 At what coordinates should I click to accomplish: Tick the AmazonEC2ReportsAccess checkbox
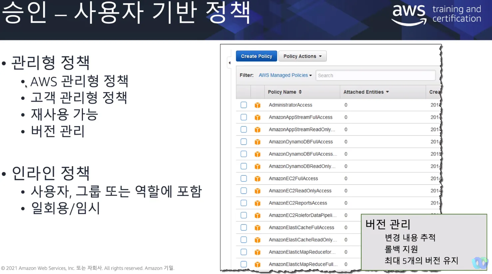pos(244,203)
